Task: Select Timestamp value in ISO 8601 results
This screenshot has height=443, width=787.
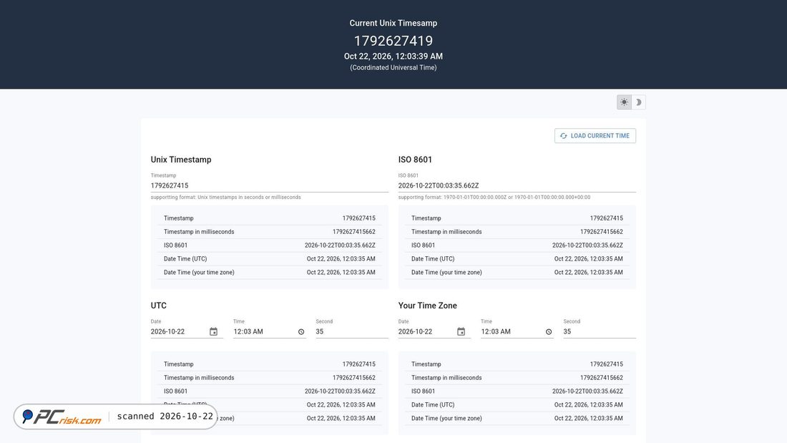Action: pos(606,218)
